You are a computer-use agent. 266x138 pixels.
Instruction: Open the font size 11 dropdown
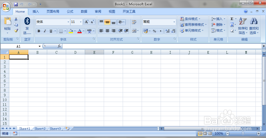pyautogui.click(x=81, y=22)
